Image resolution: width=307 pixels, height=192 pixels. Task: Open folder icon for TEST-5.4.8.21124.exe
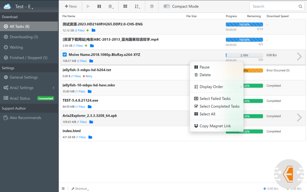pos(90,107)
